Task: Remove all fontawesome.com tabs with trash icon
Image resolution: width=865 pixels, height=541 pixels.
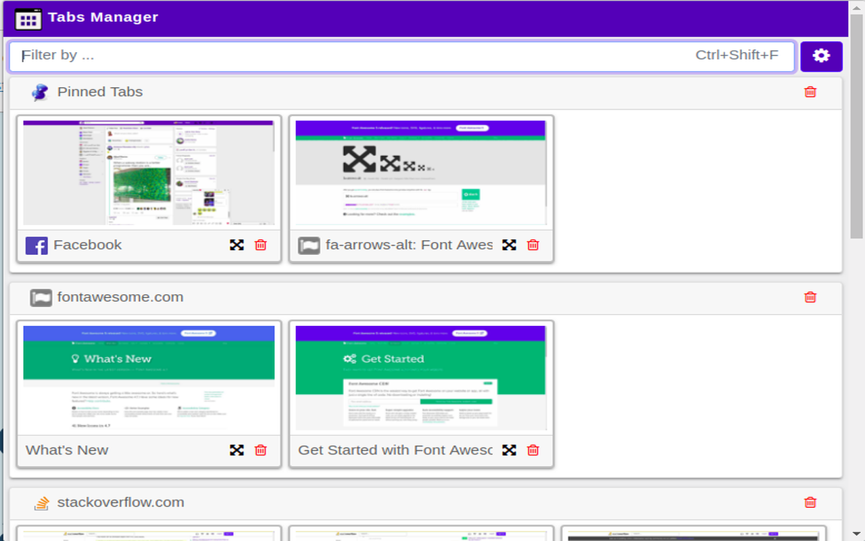Action: (810, 297)
